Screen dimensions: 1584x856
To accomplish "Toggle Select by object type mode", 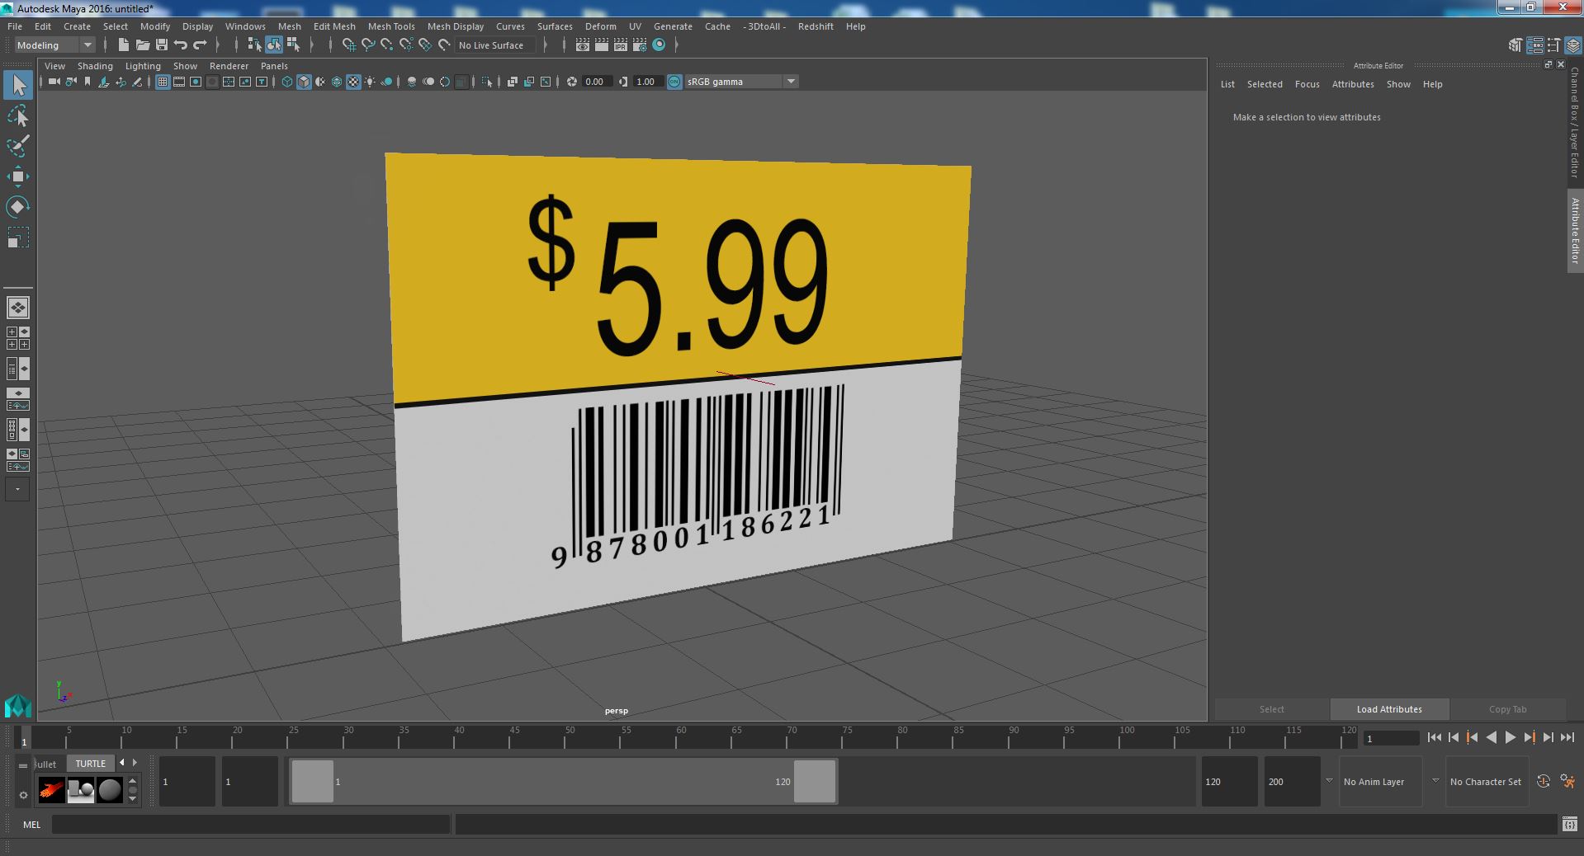I will point(273,45).
